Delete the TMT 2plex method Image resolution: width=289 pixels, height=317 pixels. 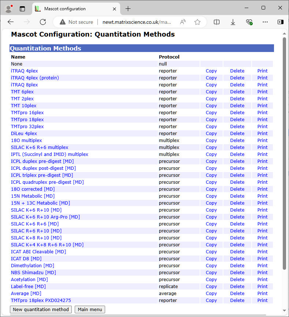[237, 99]
